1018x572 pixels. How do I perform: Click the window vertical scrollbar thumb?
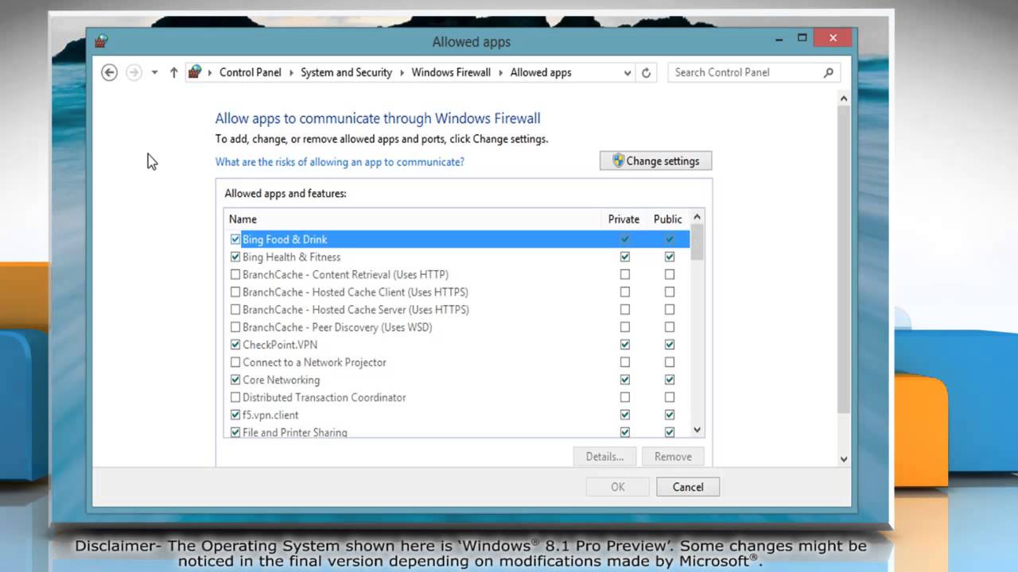[844, 259]
